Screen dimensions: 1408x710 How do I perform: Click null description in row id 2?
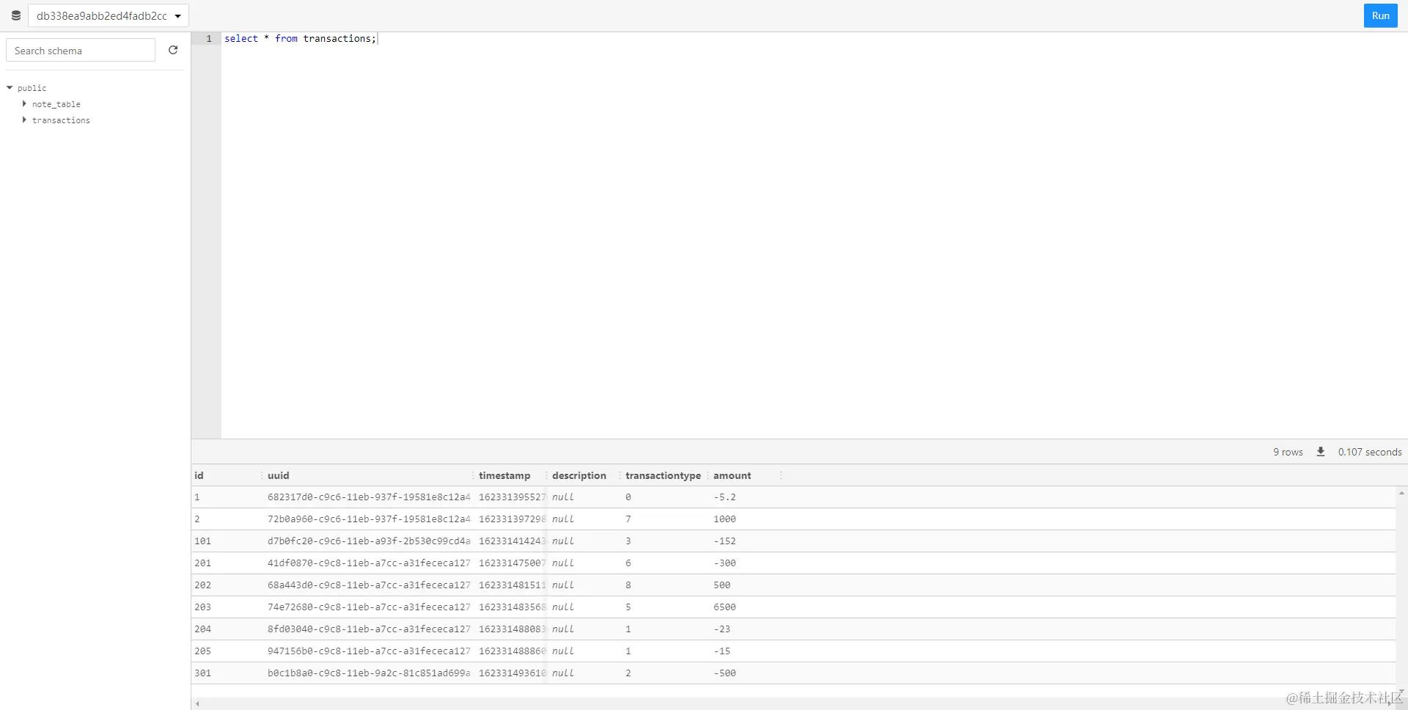(562, 519)
